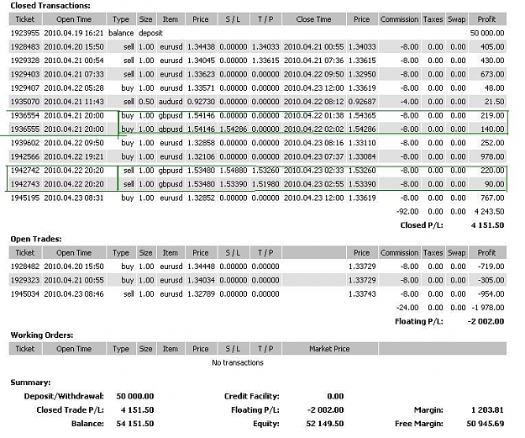Click open trade profit -305.00
The image size is (525, 438).
tap(491, 280)
